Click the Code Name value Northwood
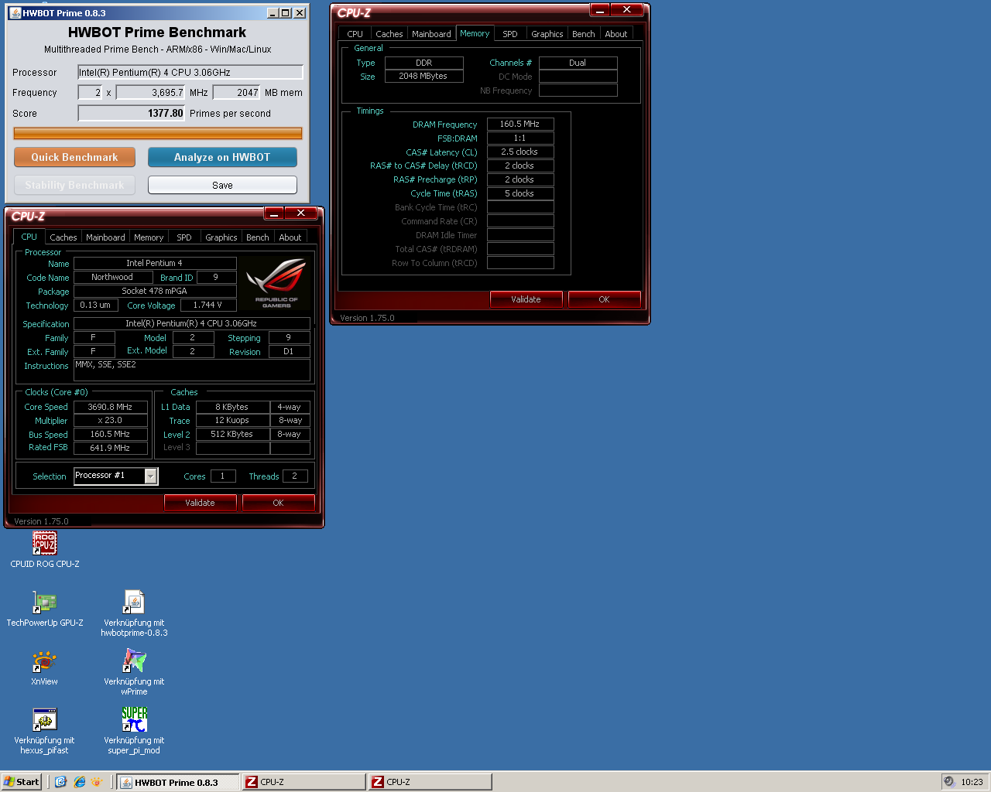Viewport: 991px width, 792px height. tap(112, 278)
